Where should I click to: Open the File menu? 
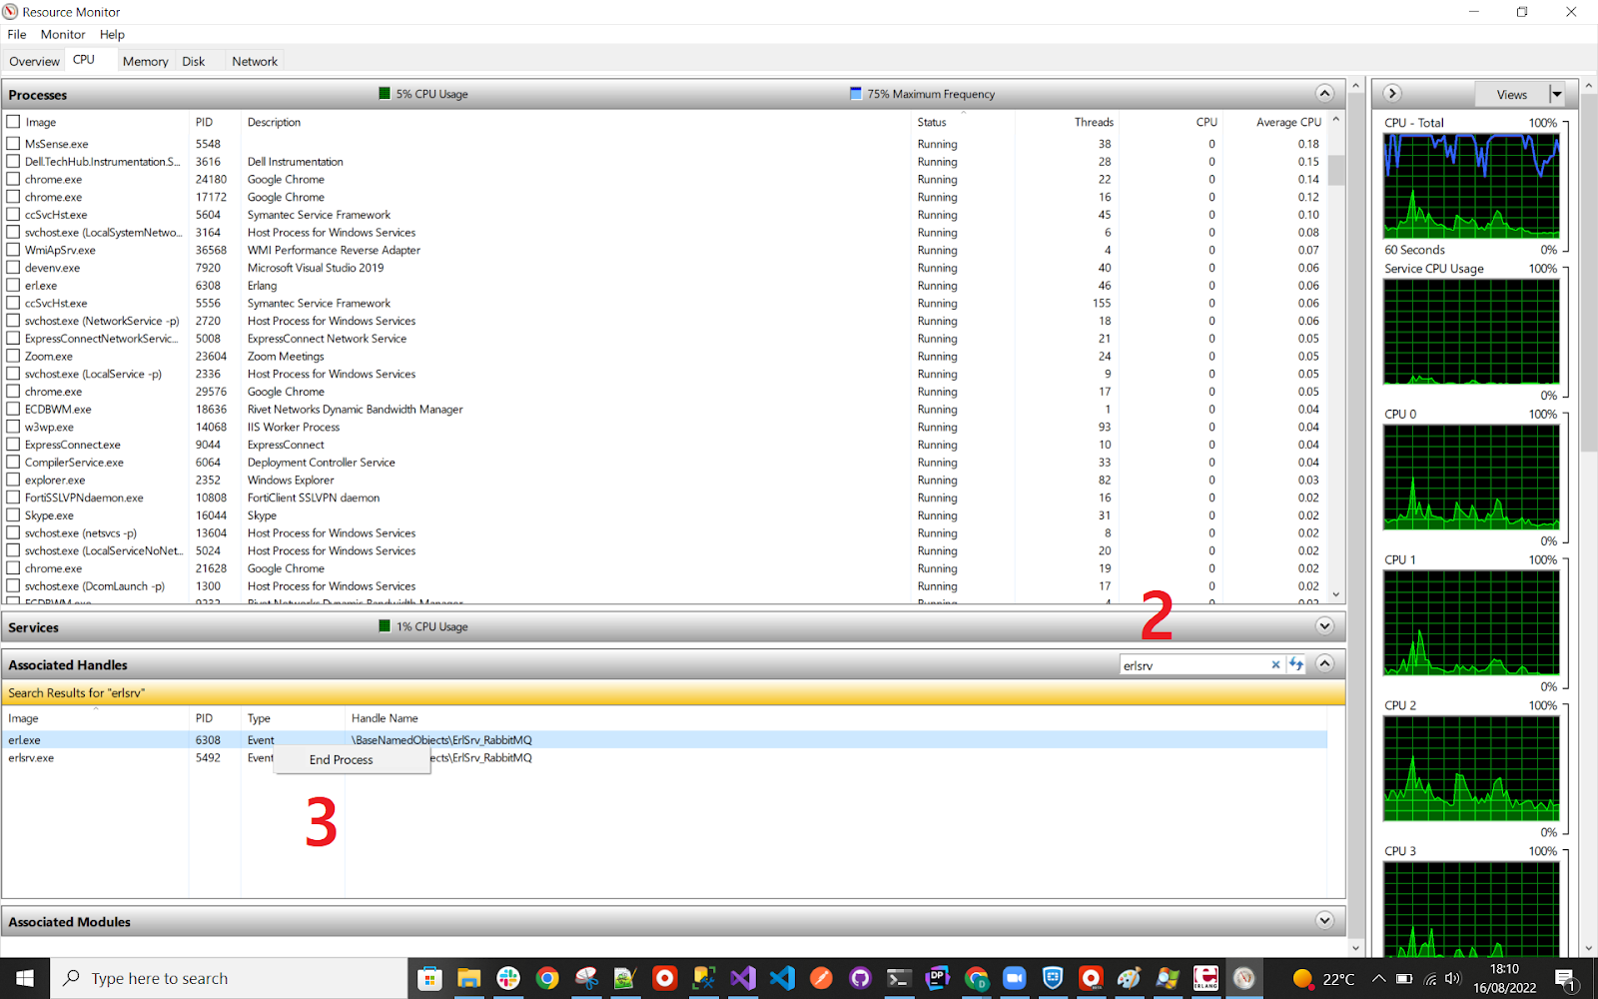coord(17,34)
